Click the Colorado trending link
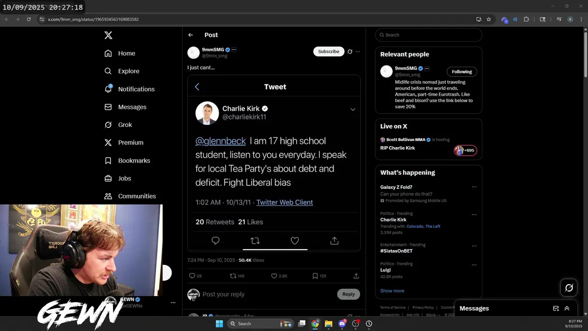The height and width of the screenshot is (331, 588). click(x=415, y=226)
